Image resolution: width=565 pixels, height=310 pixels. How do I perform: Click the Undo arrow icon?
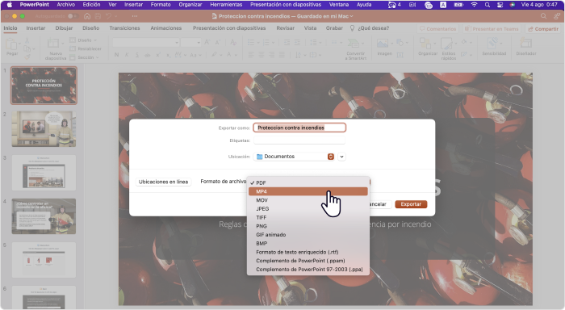point(108,16)
